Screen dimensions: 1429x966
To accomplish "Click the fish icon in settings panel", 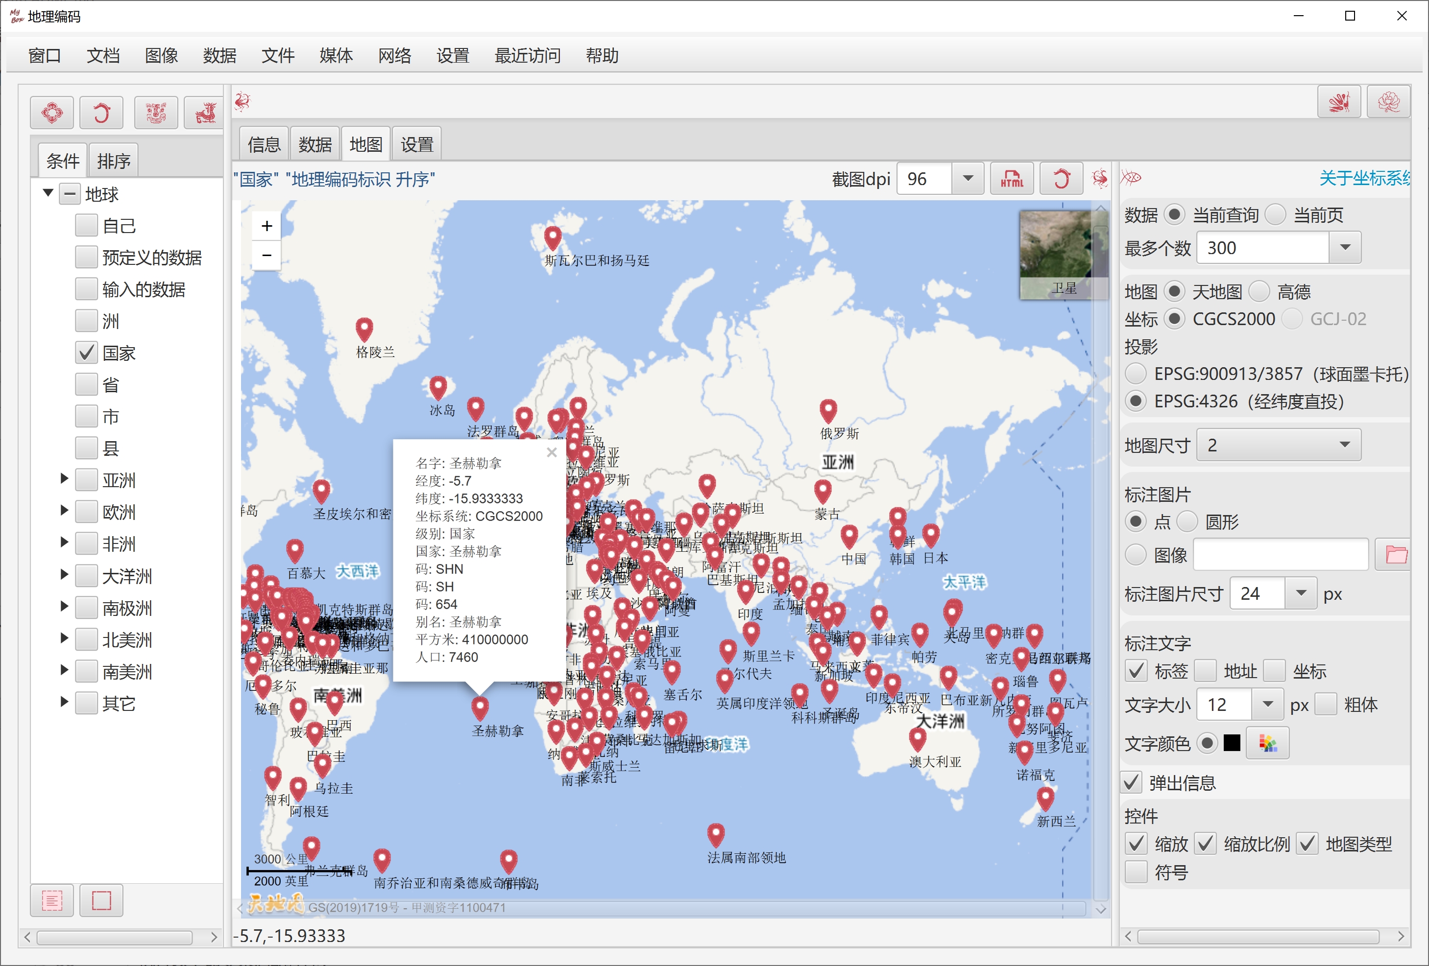I will [x=1132, y=178].
